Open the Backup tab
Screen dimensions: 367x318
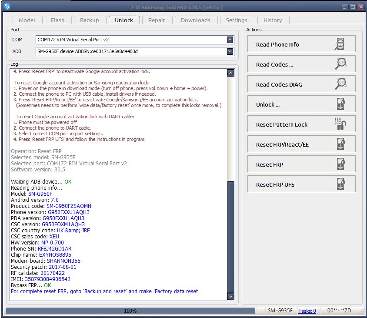tap(90, 20)
